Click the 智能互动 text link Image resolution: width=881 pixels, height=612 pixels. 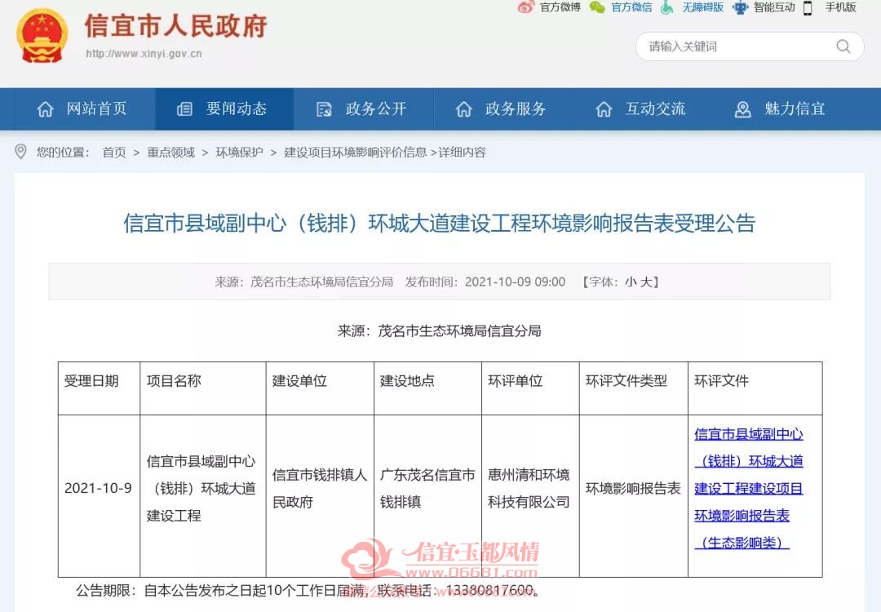(774, 7)
